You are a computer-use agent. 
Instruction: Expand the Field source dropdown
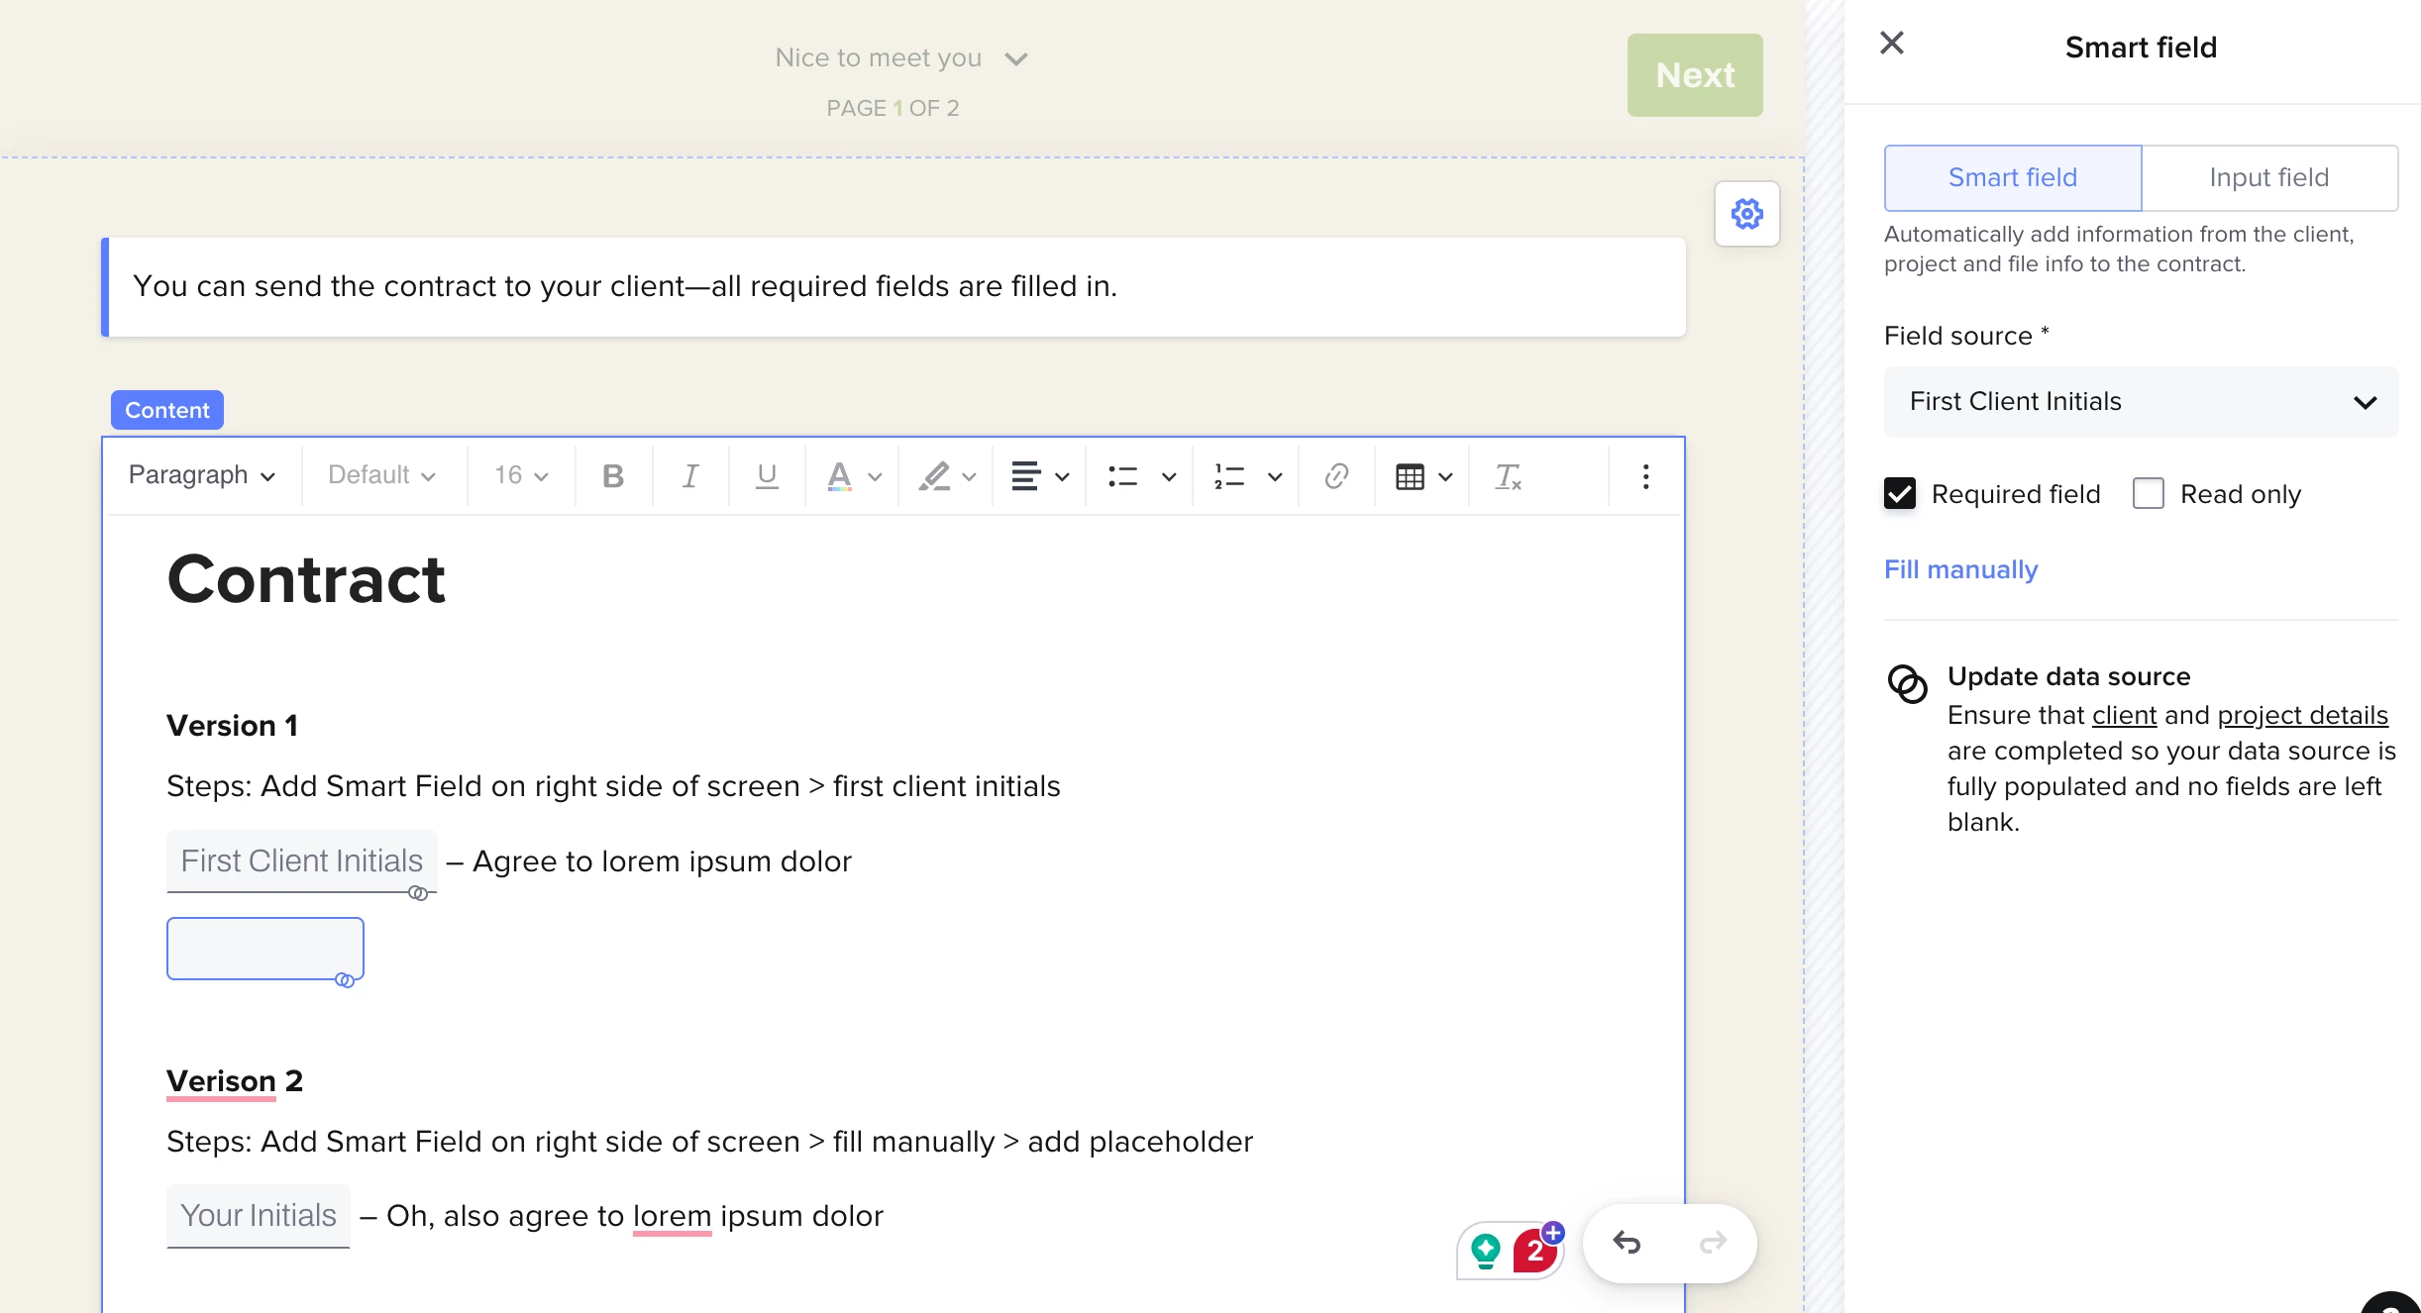point(2141,402)
